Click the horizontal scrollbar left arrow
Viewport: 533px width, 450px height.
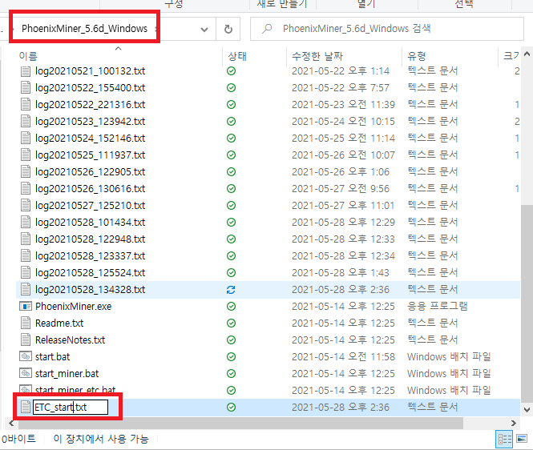click(11, 423)
